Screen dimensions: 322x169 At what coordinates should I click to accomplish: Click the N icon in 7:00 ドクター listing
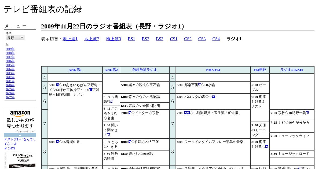point(130,113)
